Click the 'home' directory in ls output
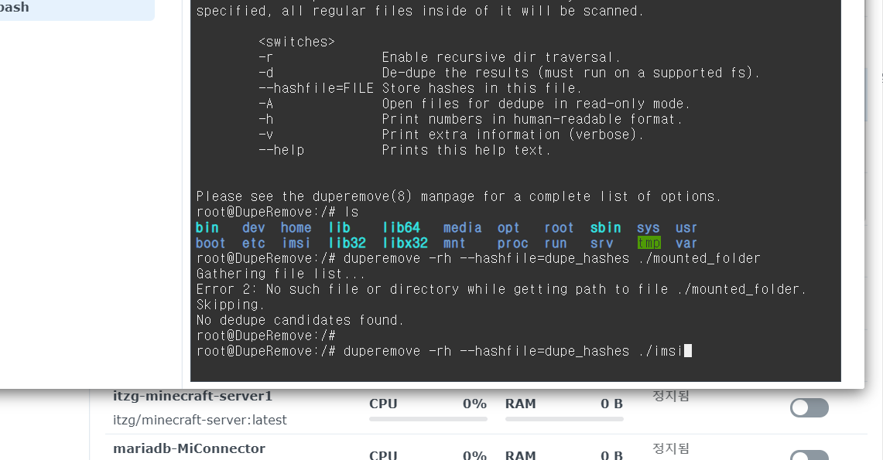883x460 pixels. pyautogui.click(x=296, y=228)
